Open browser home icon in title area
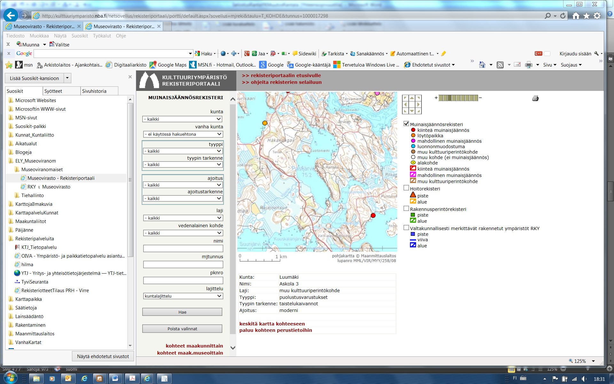This screenshot has width=614, height=384. 576,16
